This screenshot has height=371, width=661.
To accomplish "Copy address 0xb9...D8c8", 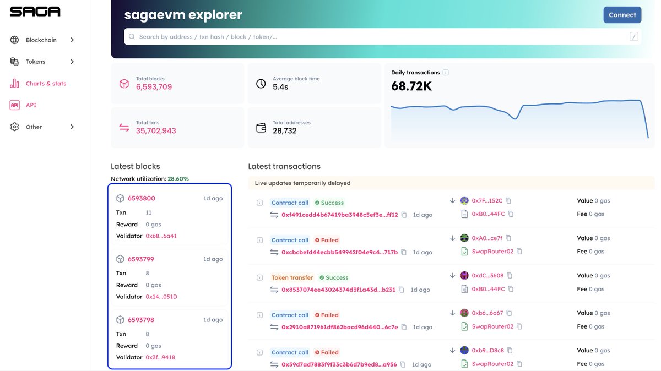I will (x=510, y=351).
